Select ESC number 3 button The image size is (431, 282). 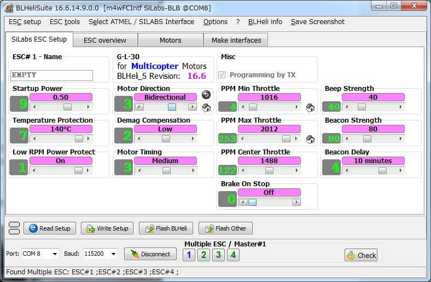219,255
